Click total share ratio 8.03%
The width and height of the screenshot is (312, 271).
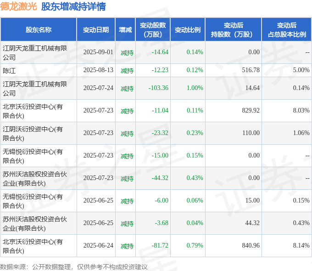pos(301,111)
